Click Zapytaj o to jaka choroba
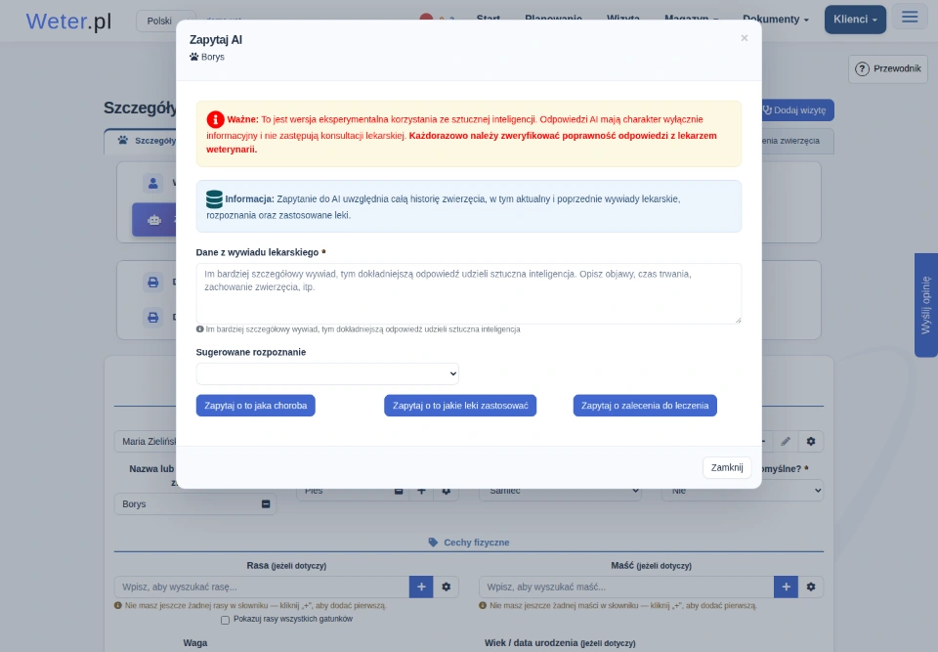The width and height of the screenshot is (938, 652). pyautogui.click(x=255, y=406)
